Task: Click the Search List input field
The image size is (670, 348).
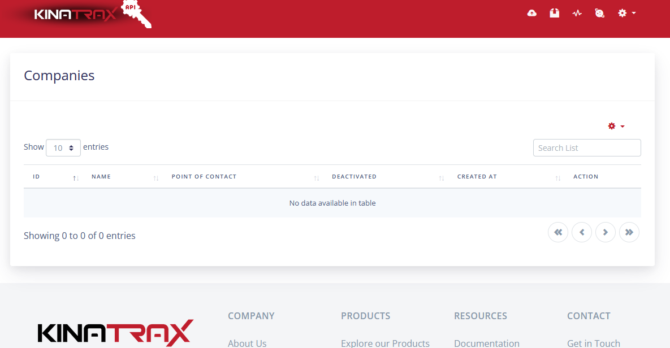Action: coord(586,148)
